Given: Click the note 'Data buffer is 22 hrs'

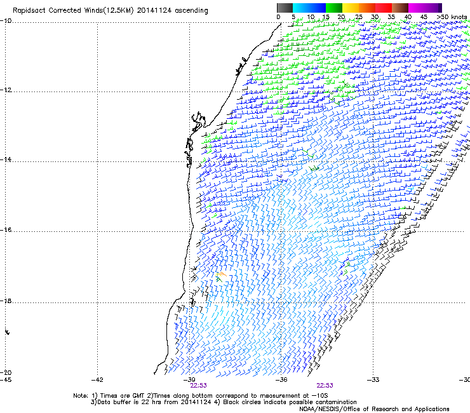Looking at the screenshot, I should point(130,402).
